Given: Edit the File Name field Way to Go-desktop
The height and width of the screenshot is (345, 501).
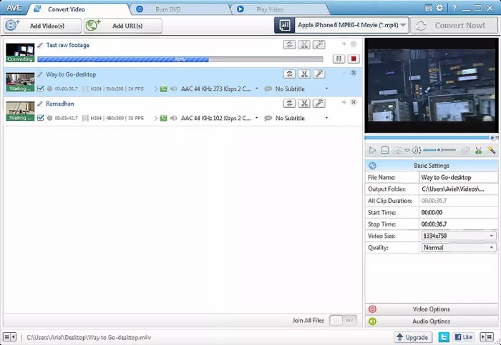Looking at the screenshot, I should click(x=459, y=177).
